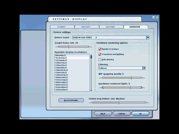The width and height of the screenshot is (179, 134).
Task: Click the MIP mapping quality slider handle
Action: [x=131, y=78]
